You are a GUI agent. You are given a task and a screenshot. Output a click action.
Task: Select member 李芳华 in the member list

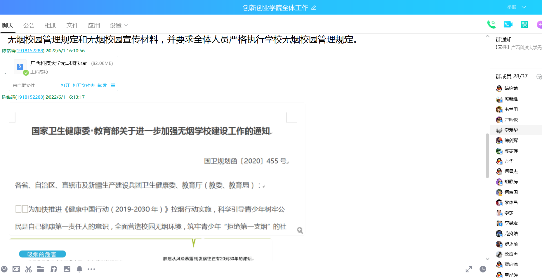(511, 130)
